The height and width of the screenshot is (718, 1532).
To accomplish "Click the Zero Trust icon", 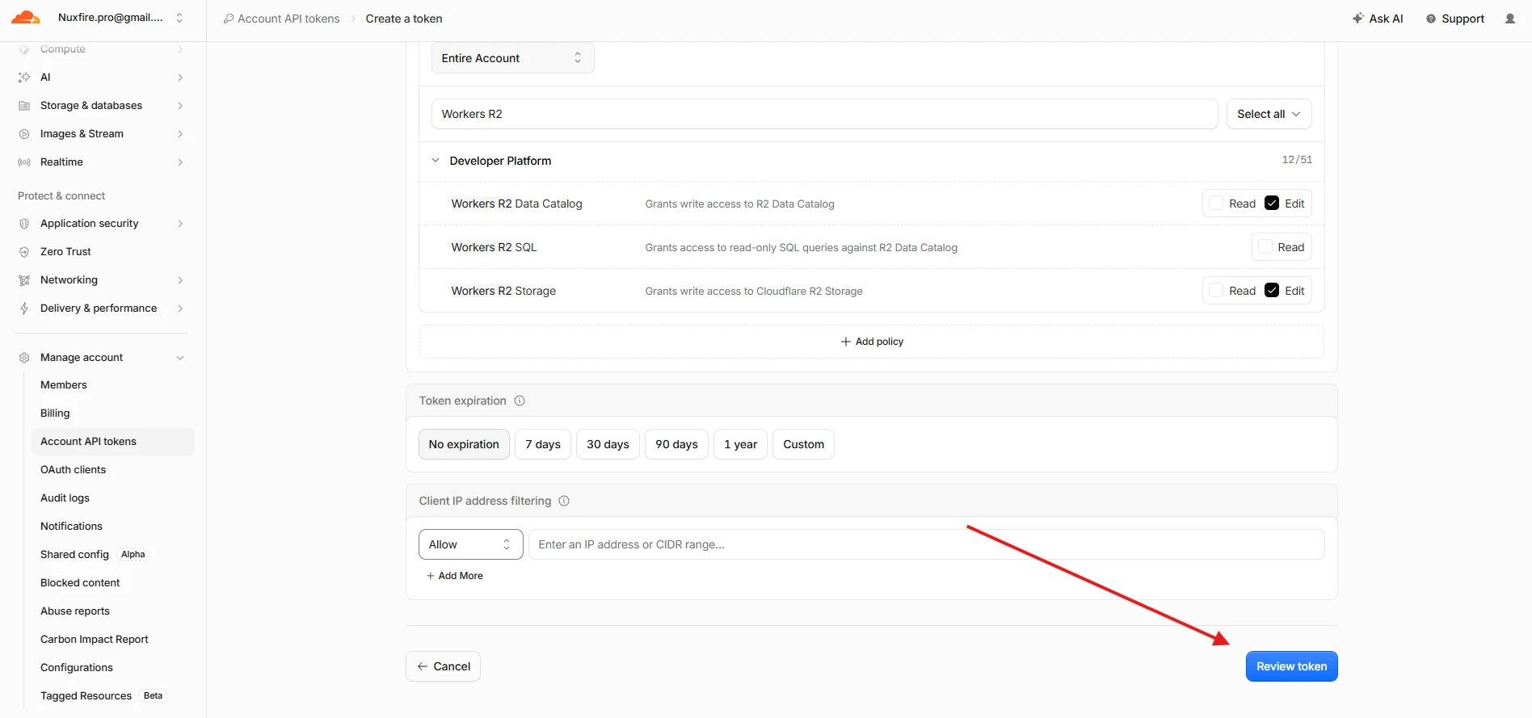I will (x=24, y=252).
